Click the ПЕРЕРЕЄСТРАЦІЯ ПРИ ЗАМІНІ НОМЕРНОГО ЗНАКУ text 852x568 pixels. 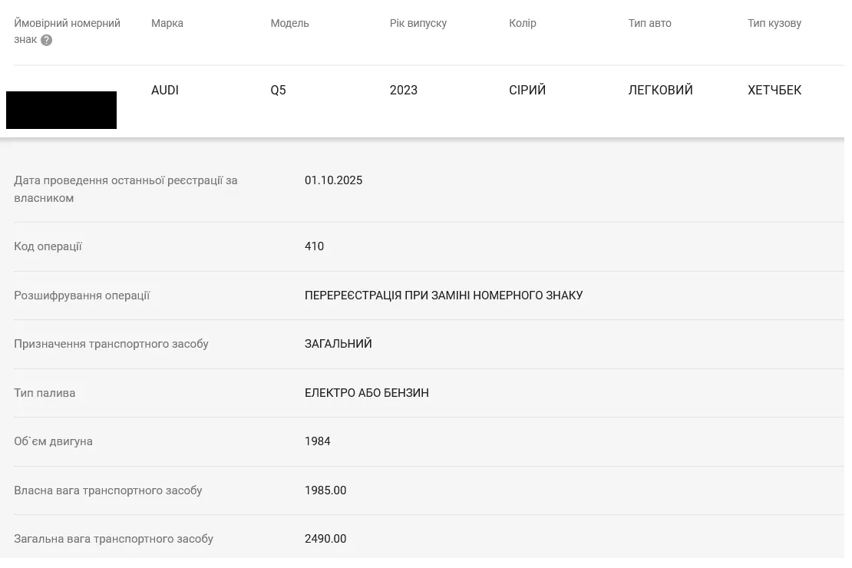coord(443,296)
